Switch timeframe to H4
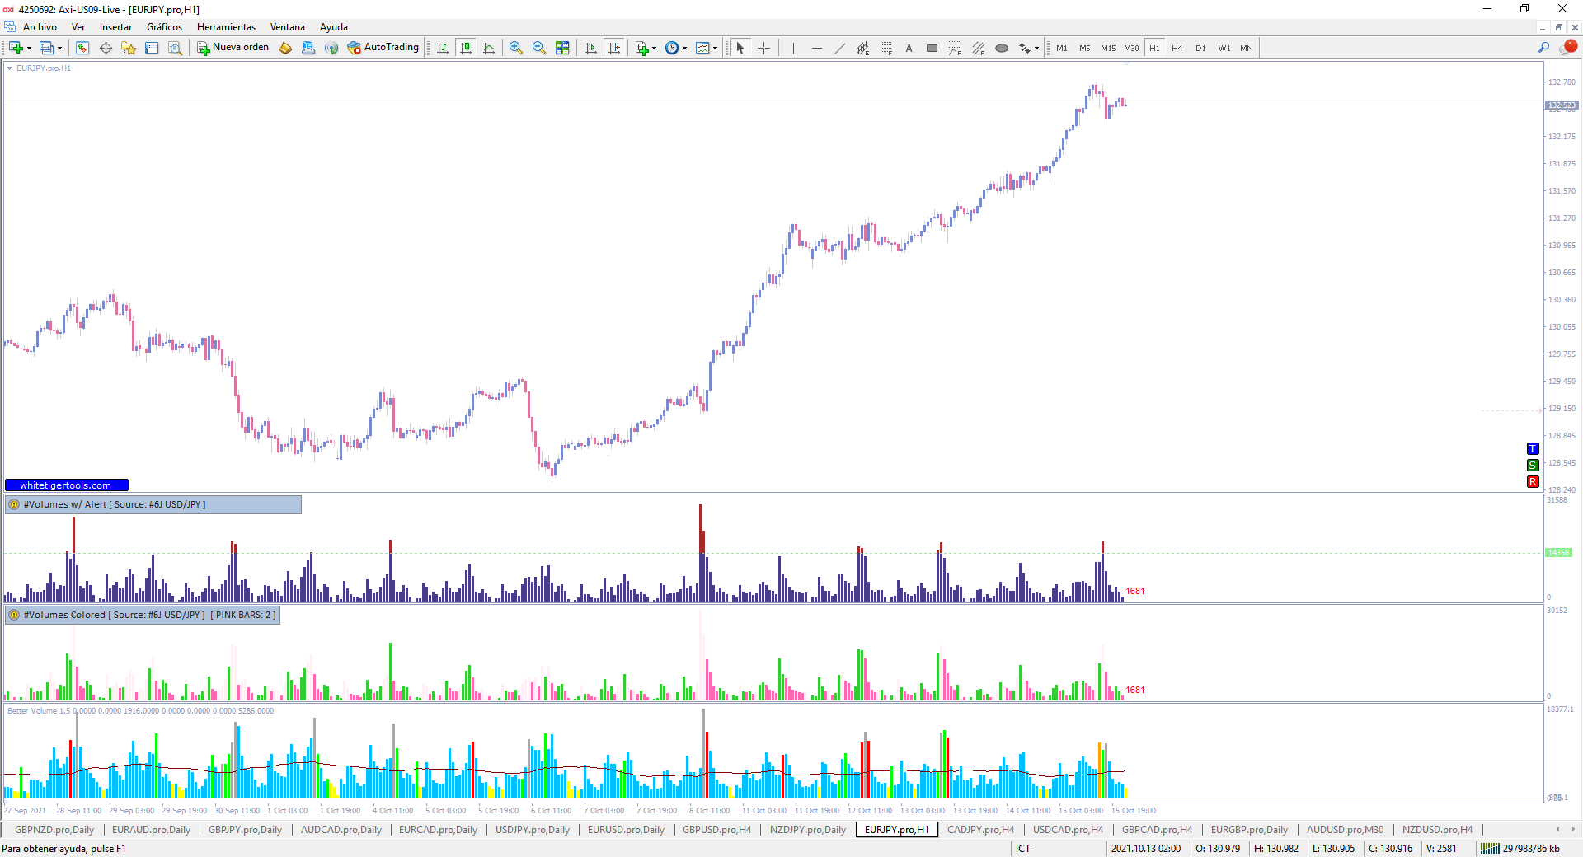 [x=1177, y=48]
